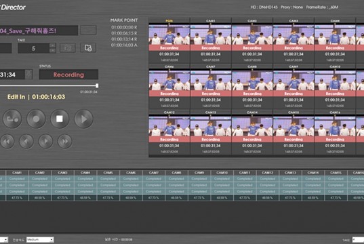Select the CAM2 preview thumbnail

click(252, 35)
